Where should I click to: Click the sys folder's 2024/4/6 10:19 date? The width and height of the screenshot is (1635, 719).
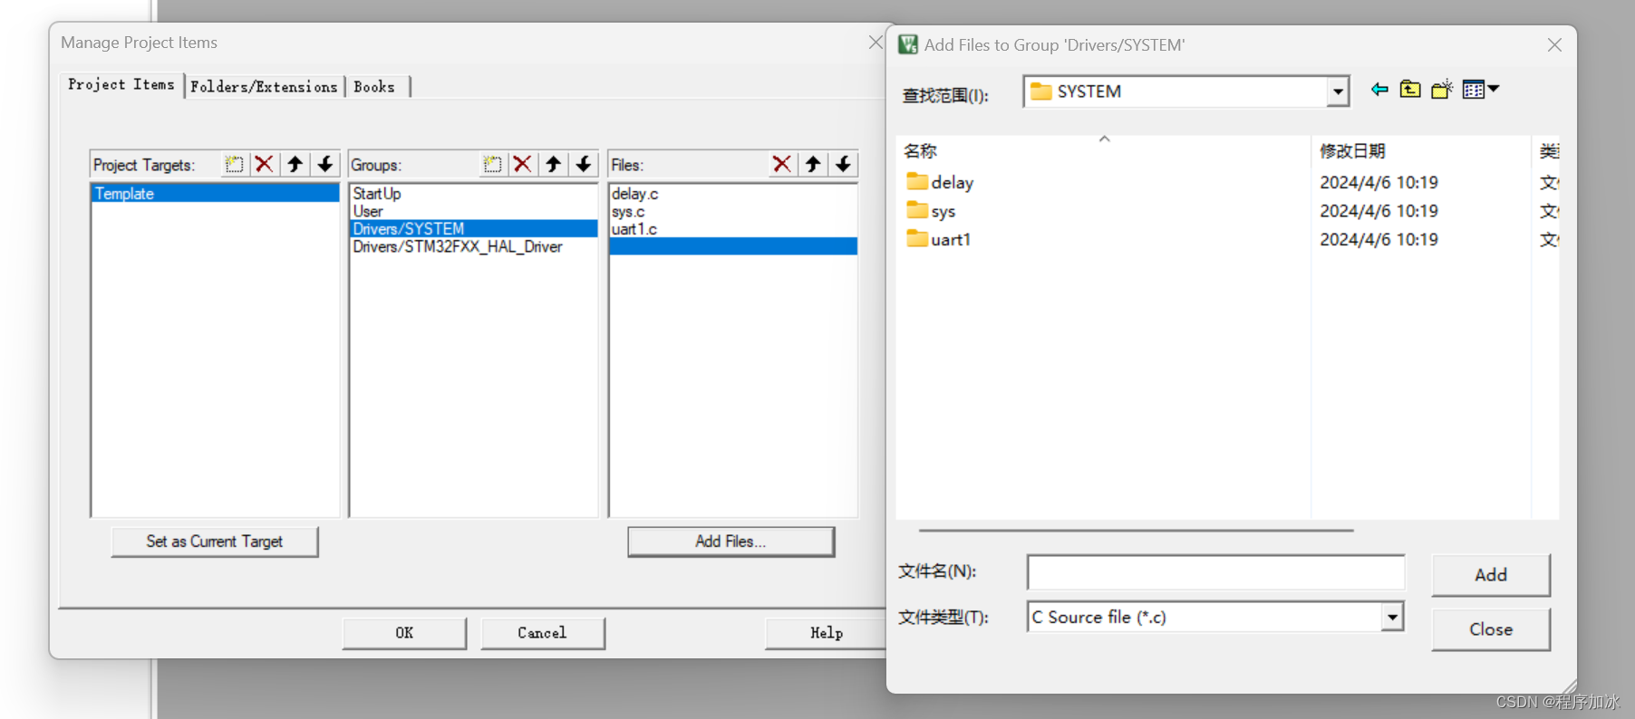point(1379,211)
